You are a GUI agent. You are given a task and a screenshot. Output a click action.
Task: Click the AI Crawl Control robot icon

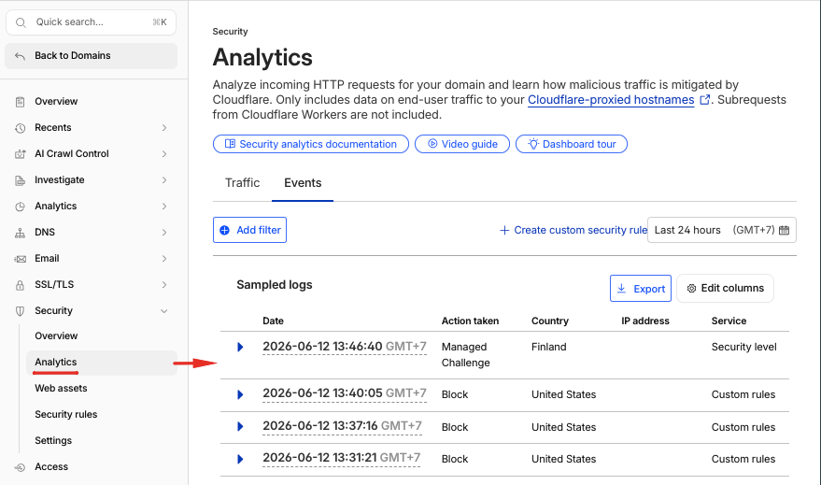click(x=20, y=154)
